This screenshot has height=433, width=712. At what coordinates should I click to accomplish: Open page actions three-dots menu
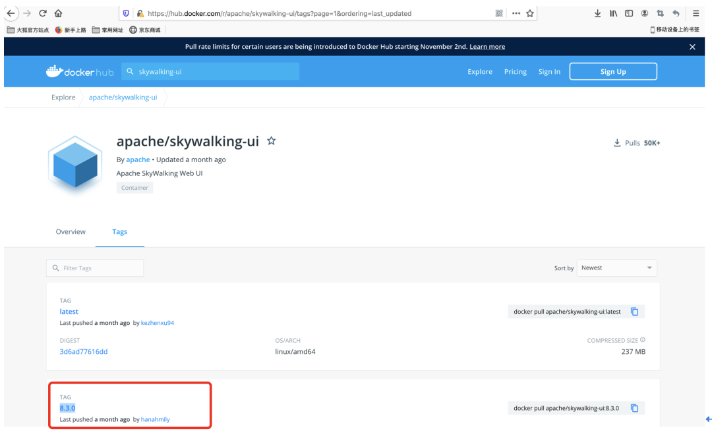click(516, 13)
